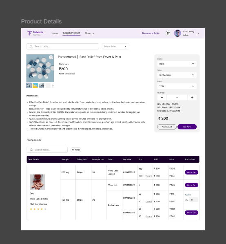The width and height of the screenshot is (226, 244).
Task: Show next product thumbnails with the arrow
Action: 53,85
